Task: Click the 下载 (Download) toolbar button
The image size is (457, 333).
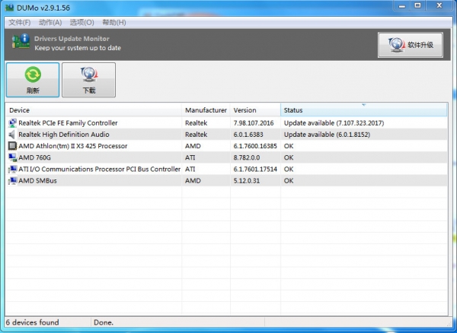Action: coord(89,80)
